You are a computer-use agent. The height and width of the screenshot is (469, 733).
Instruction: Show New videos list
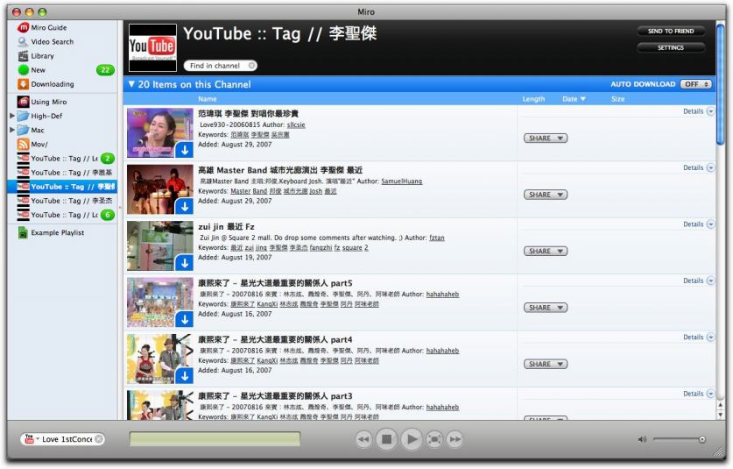(38, 70)
